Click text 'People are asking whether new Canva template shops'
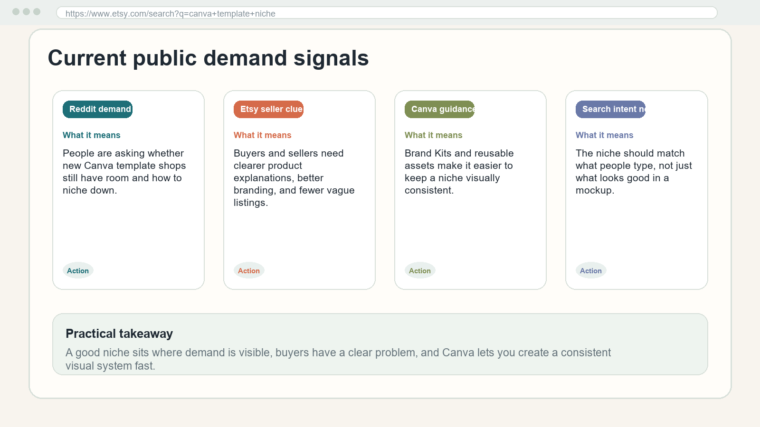 (x=124, y=159)
